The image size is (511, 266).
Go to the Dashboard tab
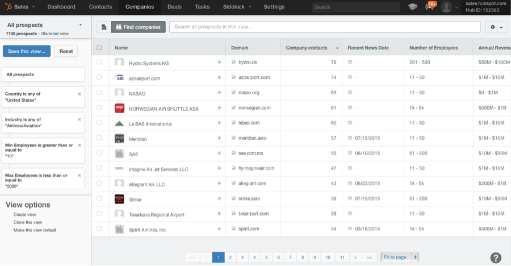tap(61, 7)
